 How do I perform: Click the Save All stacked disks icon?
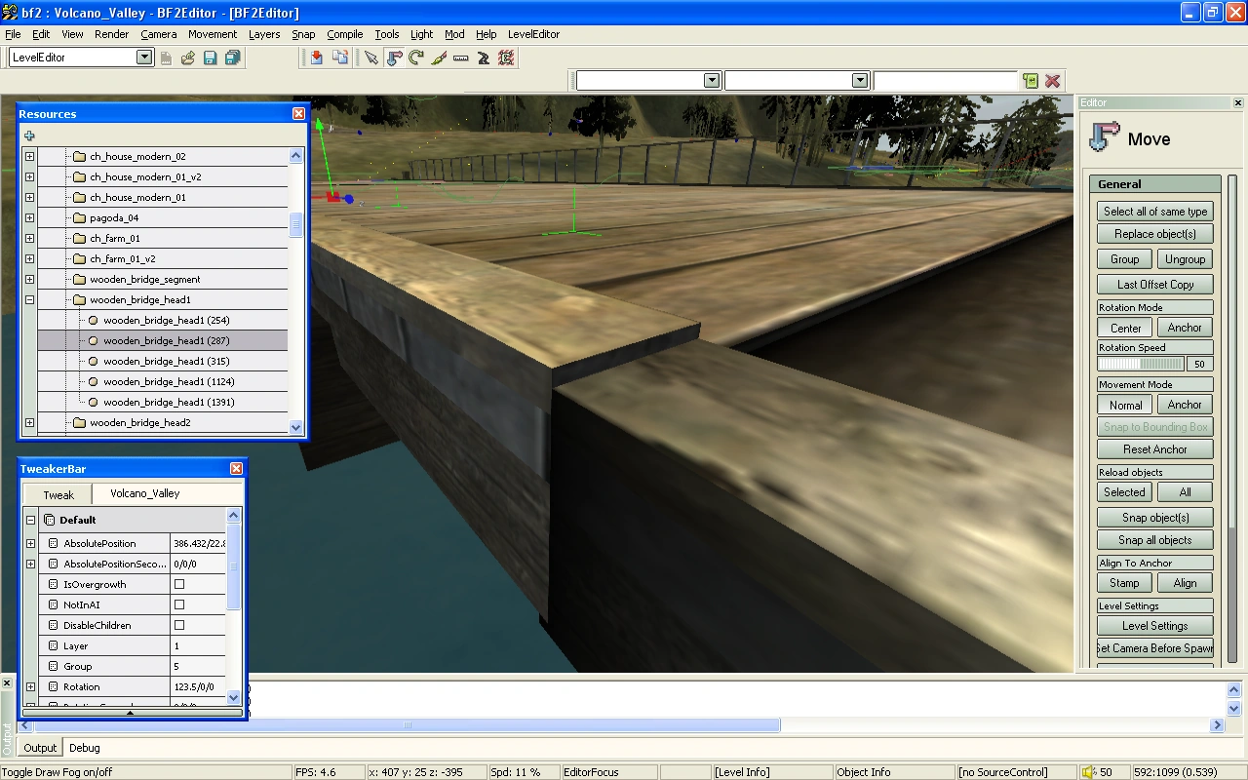click(x=232, y=58)
